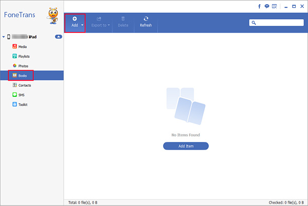
Task: Open the SMS category
Action: pyautogui.click(x=32, y=95)
